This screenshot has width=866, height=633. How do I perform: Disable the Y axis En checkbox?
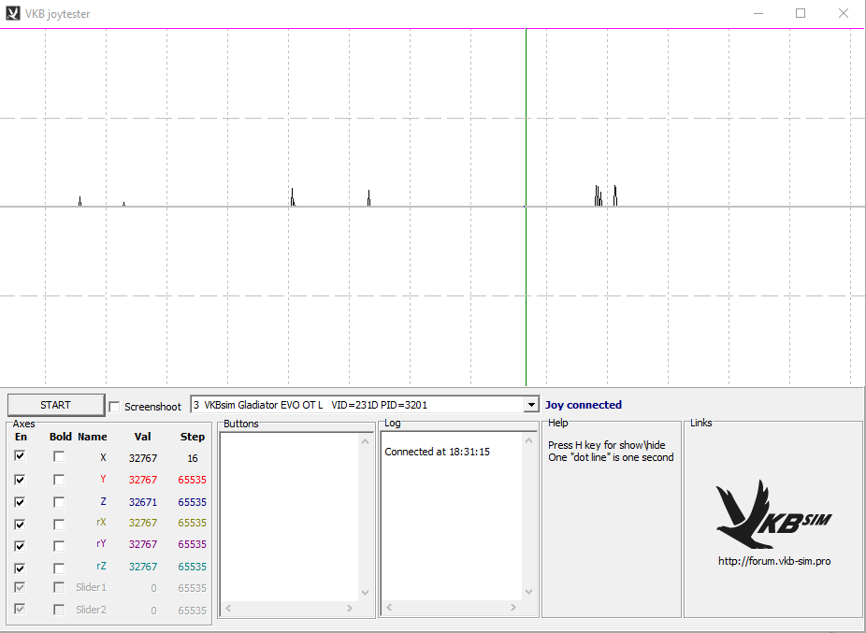pos(20,479)
